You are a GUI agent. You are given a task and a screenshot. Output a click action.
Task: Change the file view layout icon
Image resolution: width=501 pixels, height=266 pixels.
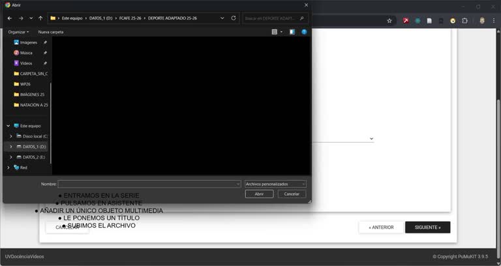click(x=275, y=31)
